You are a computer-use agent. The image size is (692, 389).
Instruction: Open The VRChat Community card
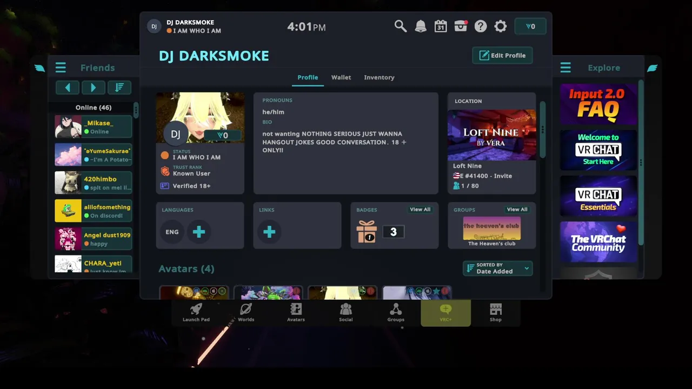click(x=598, y=242)
